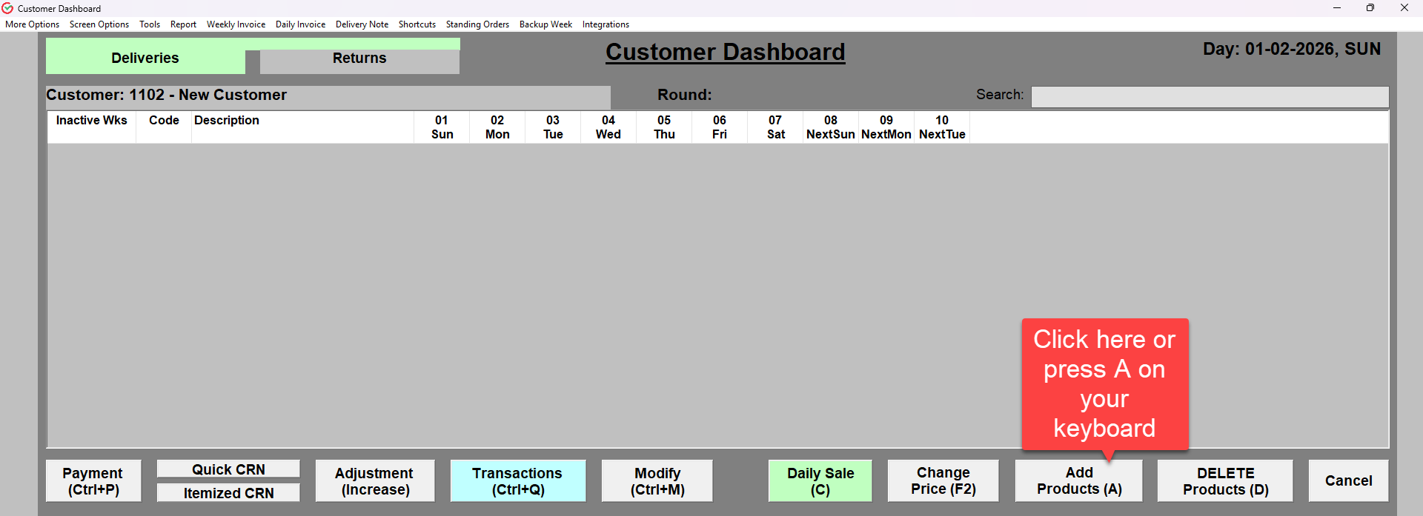Open the Screen Options menu
1423x516 pixels.
pos(99,24)
